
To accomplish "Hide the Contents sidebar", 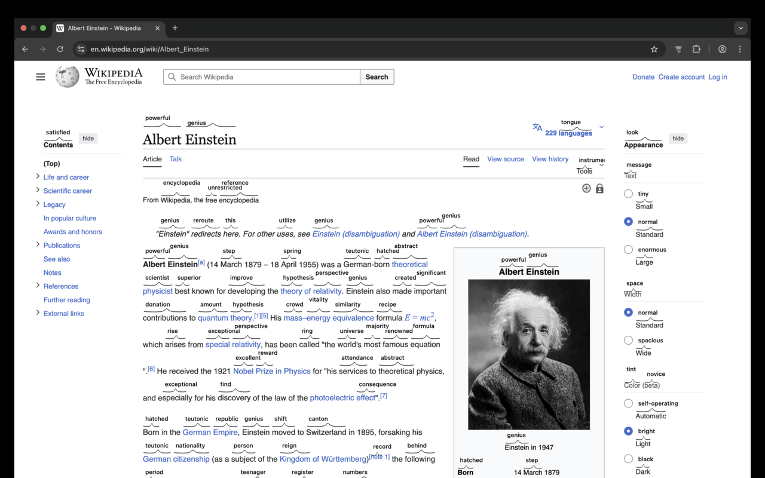I will [x=88, y=139].
